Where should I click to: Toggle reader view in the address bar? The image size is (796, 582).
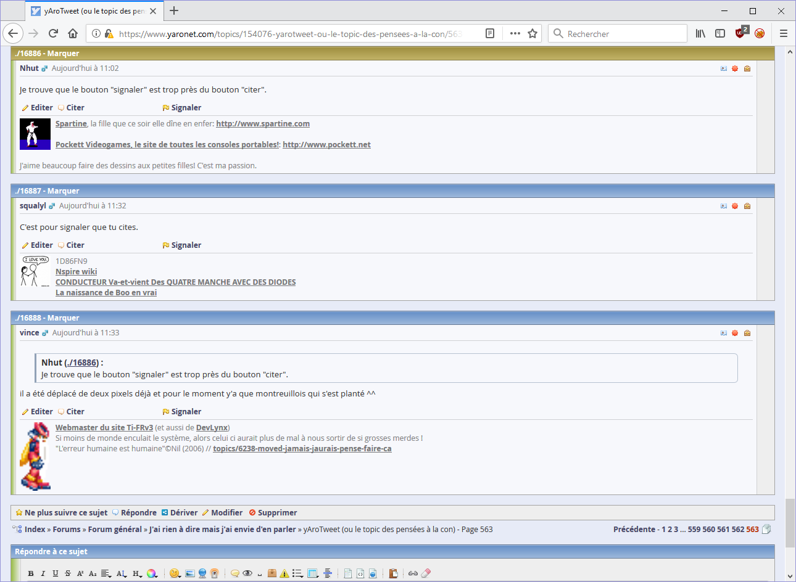pyautogui.click(x=490, y=33)
